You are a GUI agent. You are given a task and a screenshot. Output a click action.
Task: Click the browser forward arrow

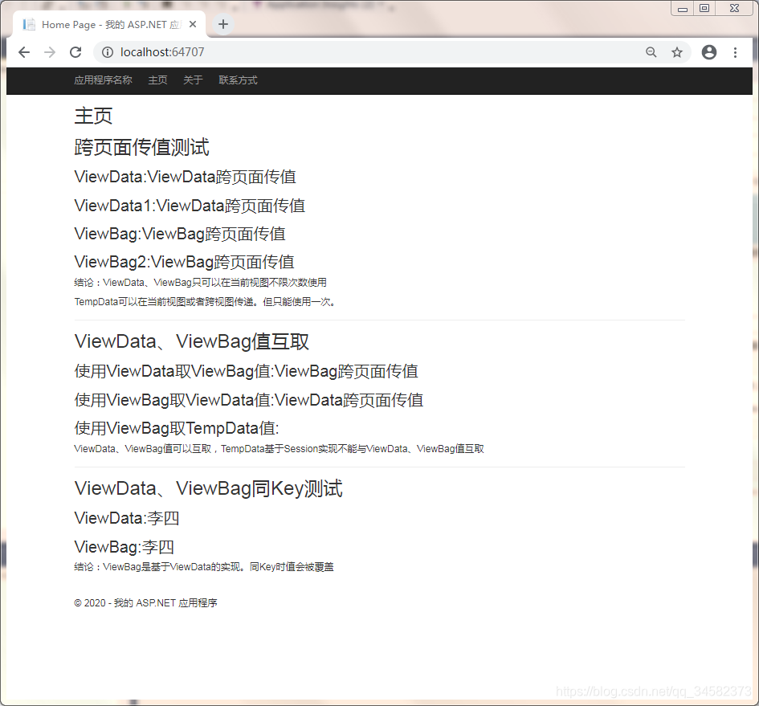(x=49, y=52)
